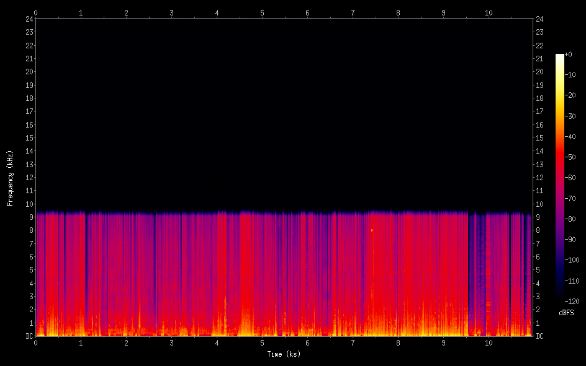Click the "Frequency (kHz)" axis title
Viewport: 586px width, 366px height.
pos(10,178)
